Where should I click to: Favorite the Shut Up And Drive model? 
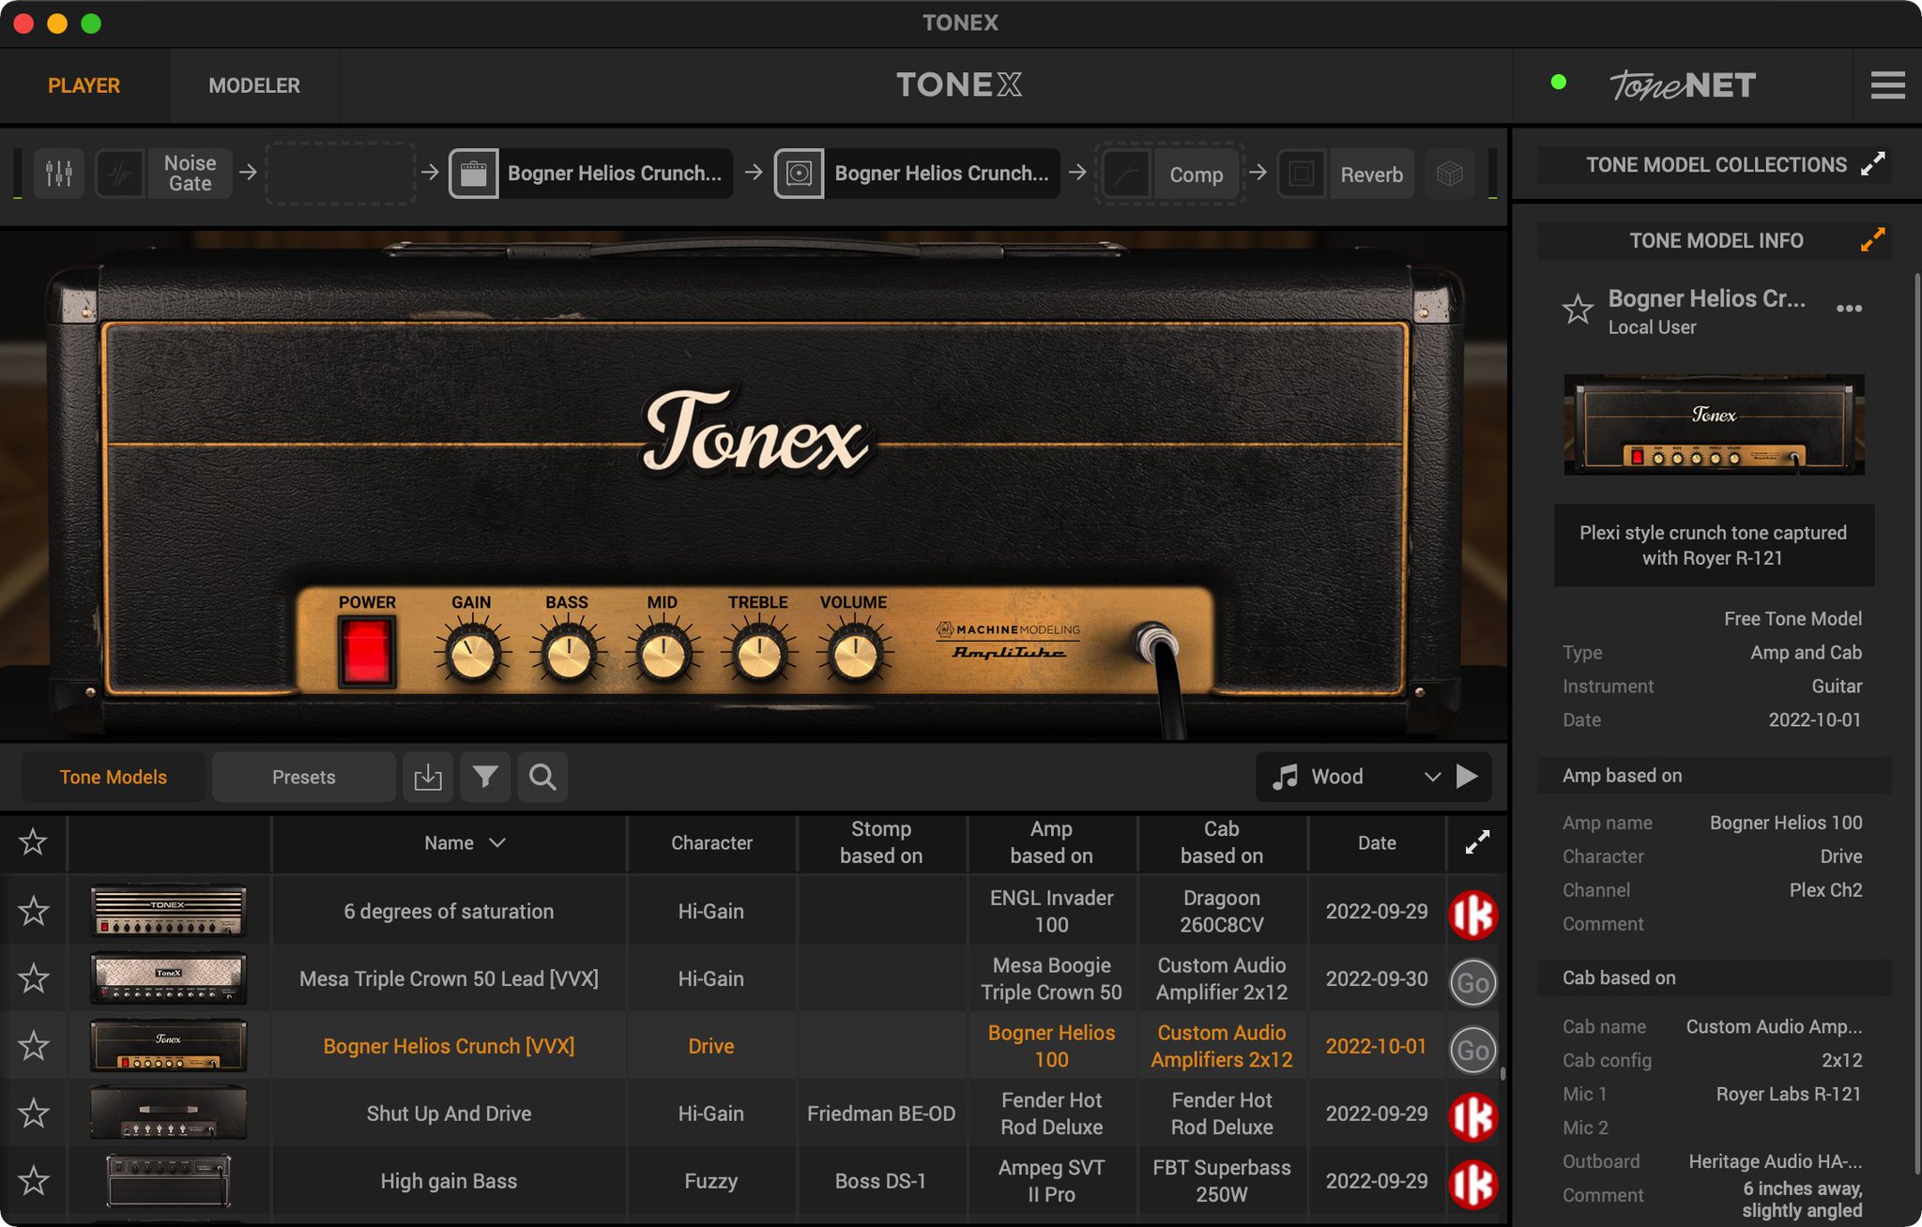[x=34, y=1113]
